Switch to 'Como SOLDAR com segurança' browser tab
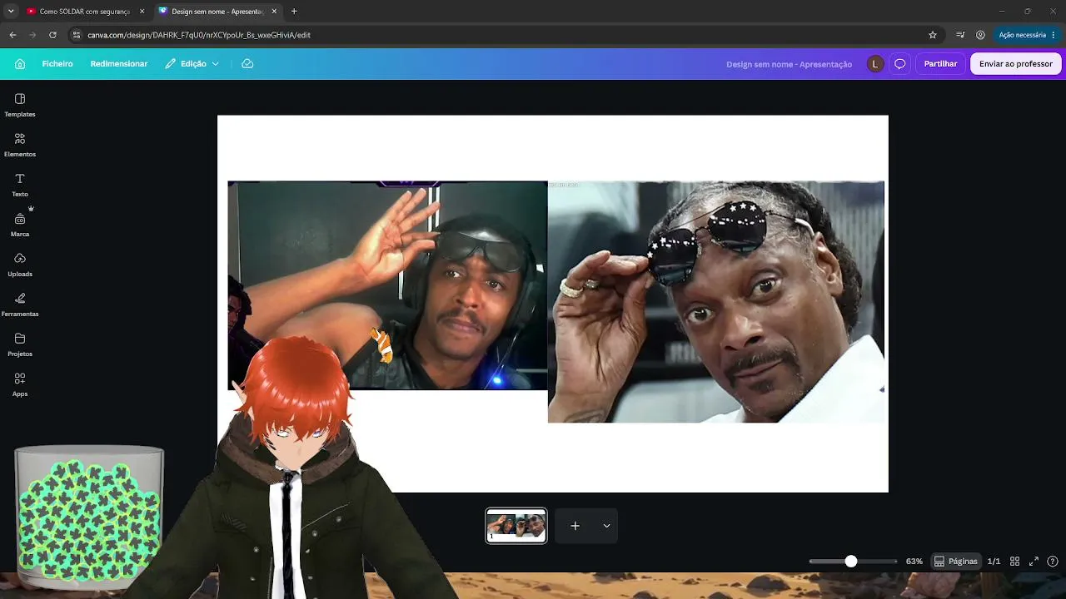This screenshot has width=1066, height=599. (x=85, y=12)
